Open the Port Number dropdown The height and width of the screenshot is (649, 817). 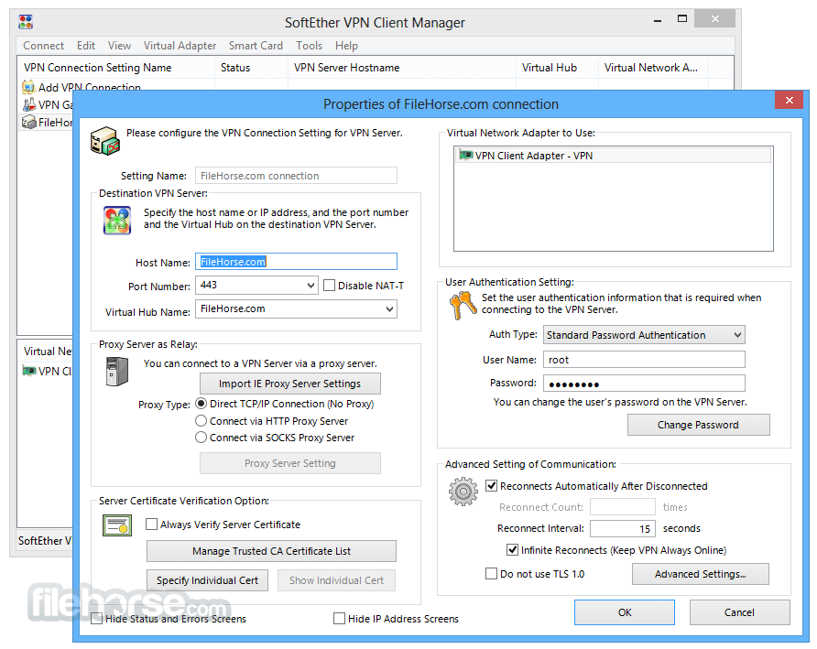[x=310, y=285]
